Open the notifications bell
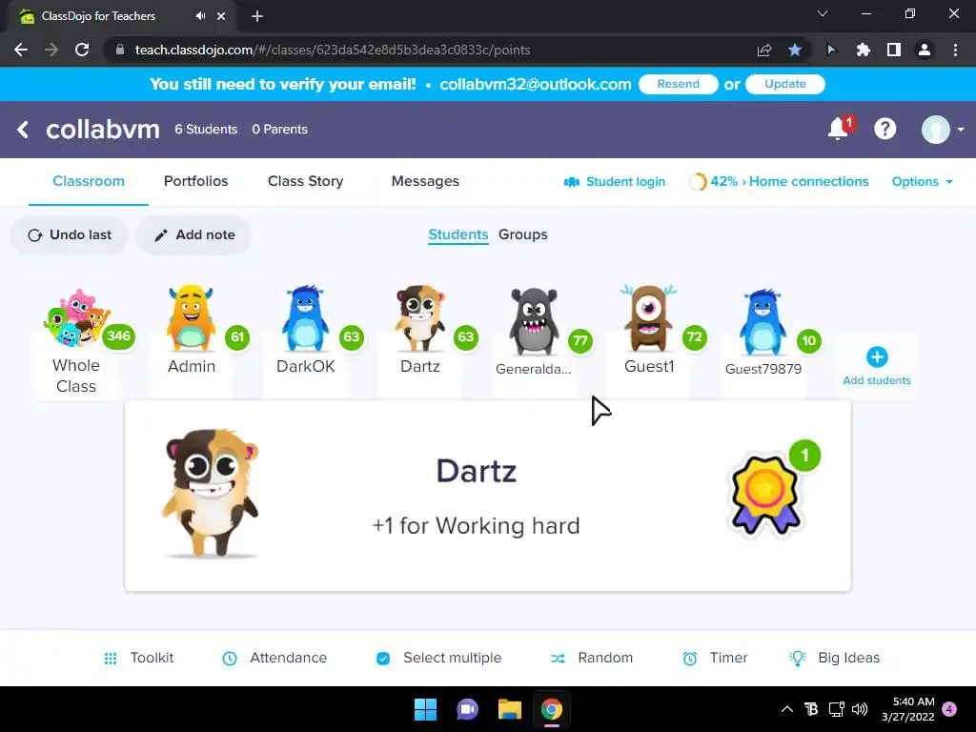976x732 pixels. pyautogui.click(x=839, y=129)
